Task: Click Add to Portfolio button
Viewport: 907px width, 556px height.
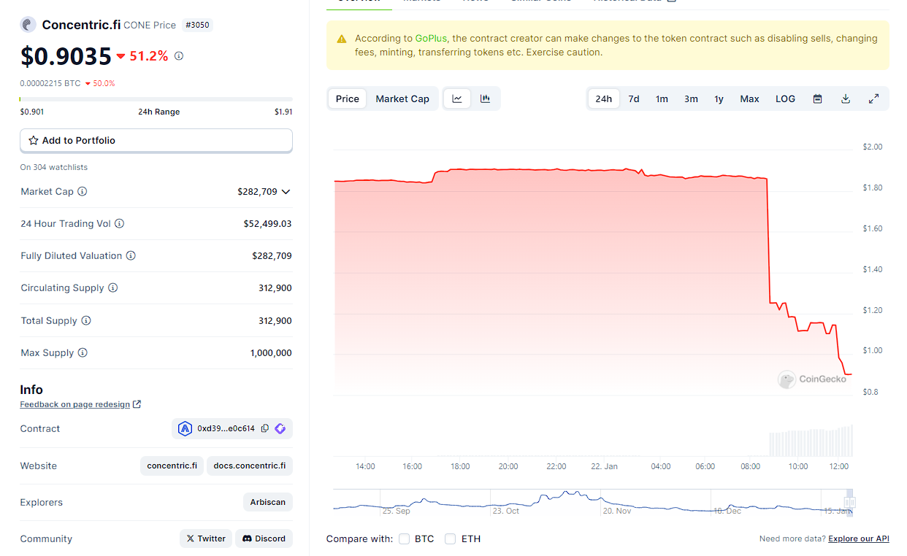Action: 156,141
